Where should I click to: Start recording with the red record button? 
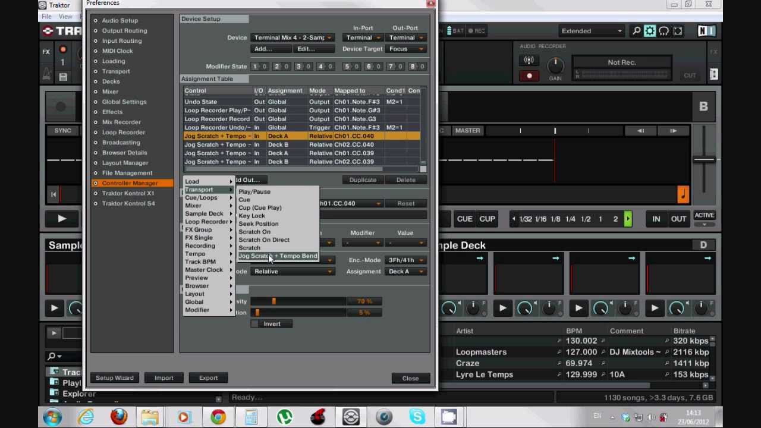point(529,75)
